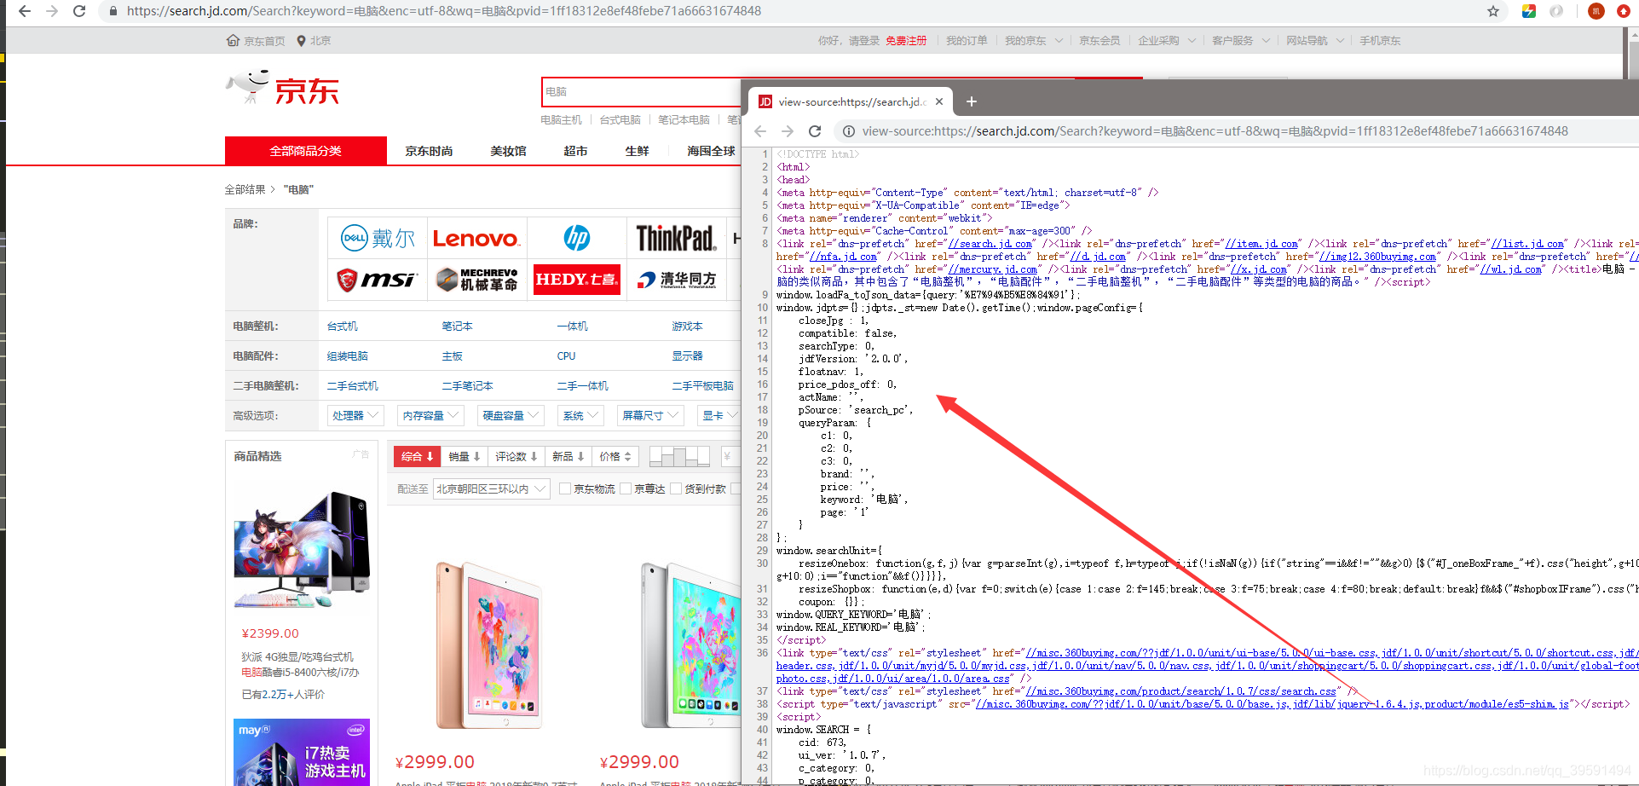The width and height of the screenshot is (1639, 786).
Task: Select the Mechrevo 机械革命 brand logo
Action: pos(476,280)
